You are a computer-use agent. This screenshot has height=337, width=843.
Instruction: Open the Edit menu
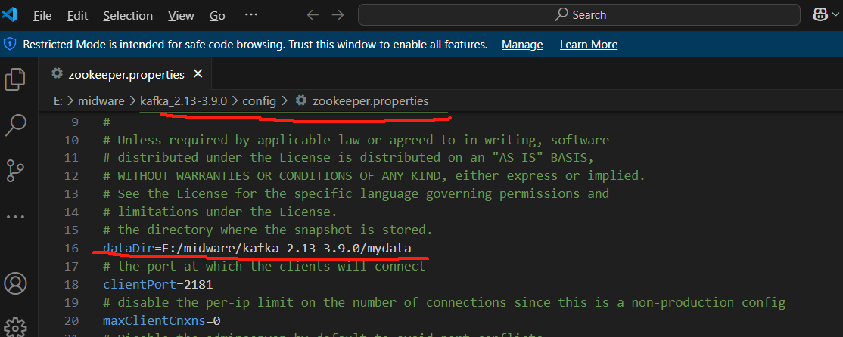[x=77, y=16]
